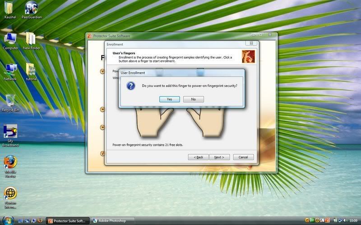Click the Next > button in Enrollment

pyautogui.click(x=219, y=157)
